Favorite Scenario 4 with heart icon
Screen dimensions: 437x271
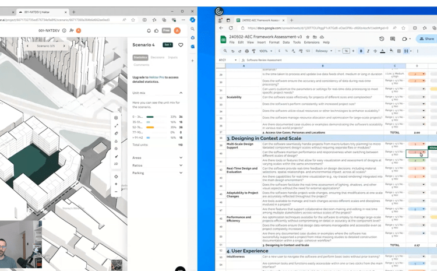181,45
